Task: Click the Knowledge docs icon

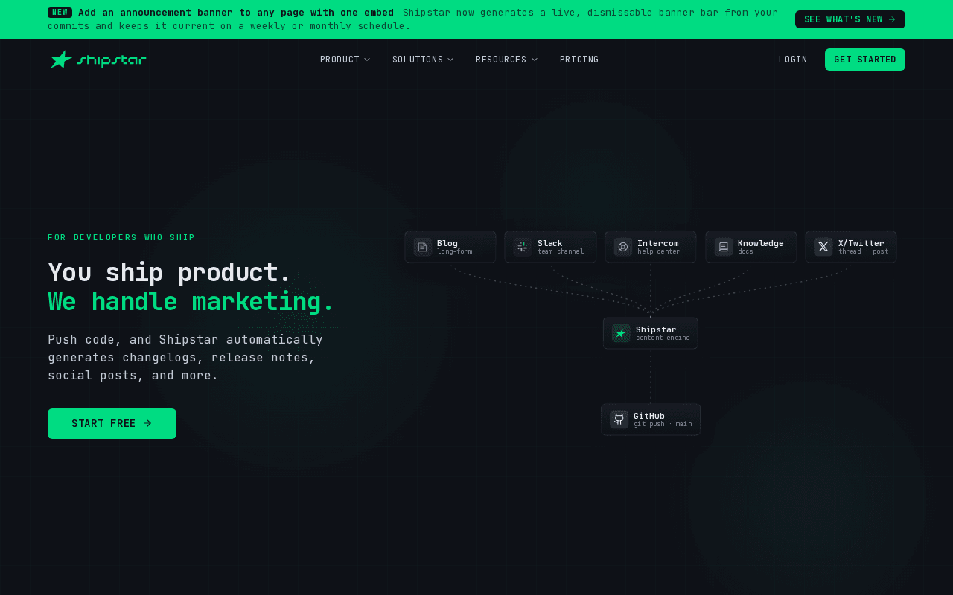Action: [724, 247]
